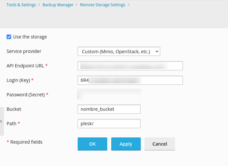Click into the Login (Key) text box
Screen dimensions: 228x166
(130, 80)
